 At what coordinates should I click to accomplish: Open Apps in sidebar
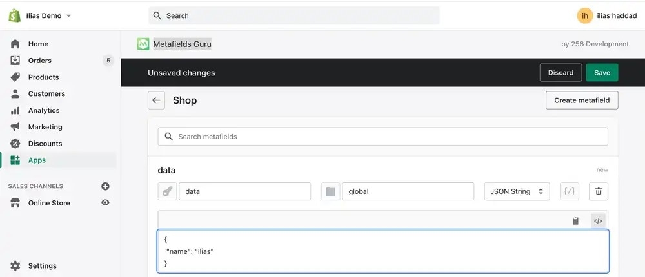[37, 160]
